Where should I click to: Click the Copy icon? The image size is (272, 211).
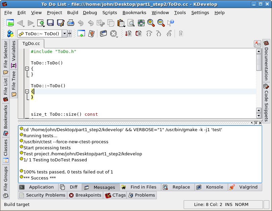point(111,23)
